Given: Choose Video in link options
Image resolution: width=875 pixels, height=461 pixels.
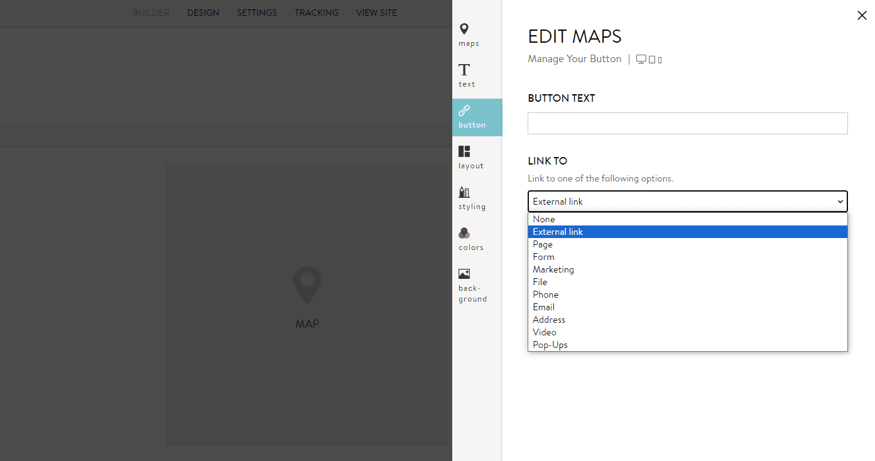Looking at the screenshot, I should 688,332.
